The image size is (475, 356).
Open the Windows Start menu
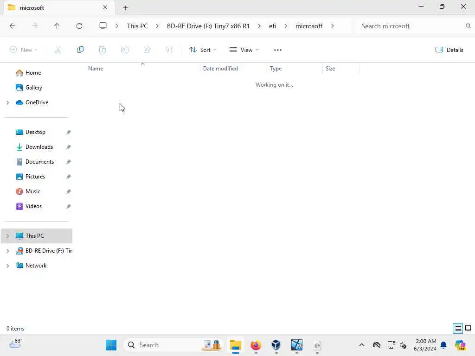pyautogui.click(x=111, y=345)
